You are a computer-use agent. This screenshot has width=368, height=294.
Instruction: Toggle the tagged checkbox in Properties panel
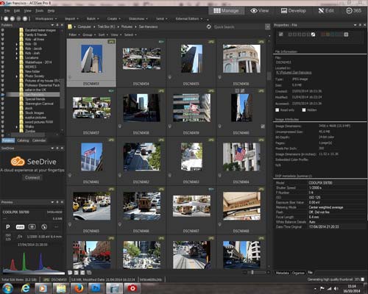281,35
